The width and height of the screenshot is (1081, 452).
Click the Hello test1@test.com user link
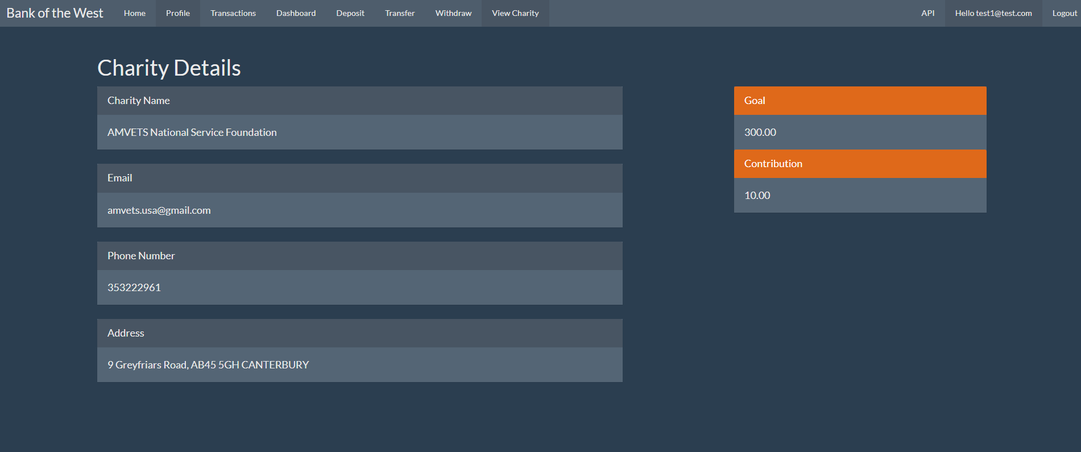(x=993, y=13)
